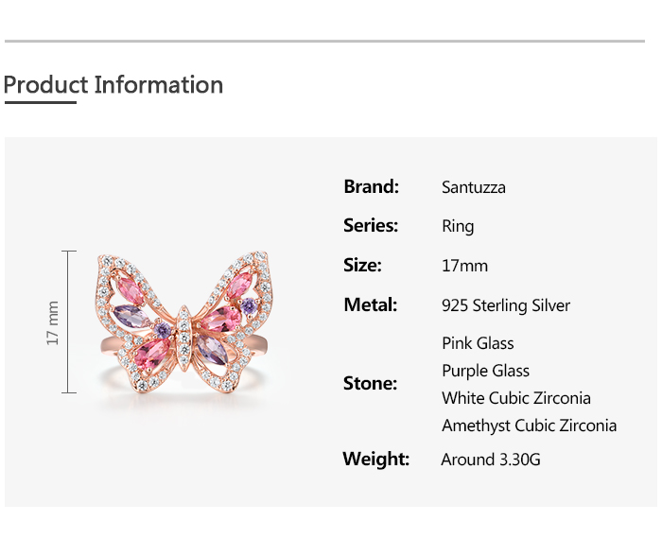Image resolution: width=662 pixels, height=556 pixels.
Task: Click the butterfly ring product image
Action: 180,323
